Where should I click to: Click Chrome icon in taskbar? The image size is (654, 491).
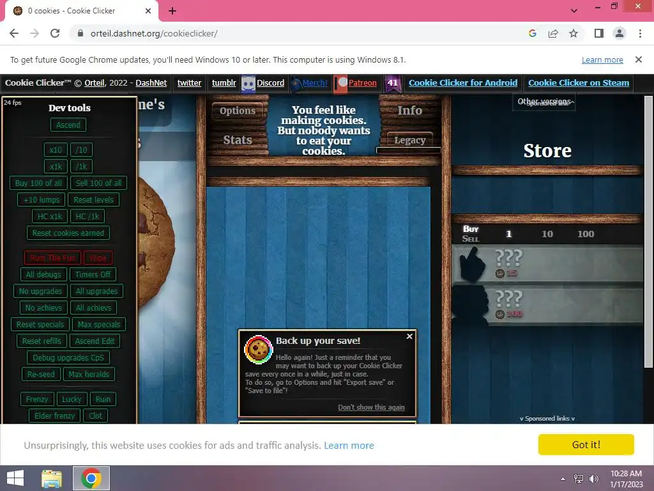coord(91,478)
